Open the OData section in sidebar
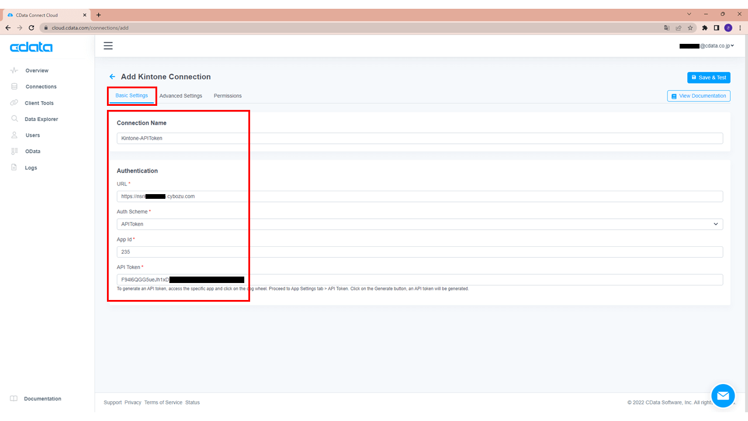Image resolution: width=748 pixels, height=421 pixels. point(33,151)
